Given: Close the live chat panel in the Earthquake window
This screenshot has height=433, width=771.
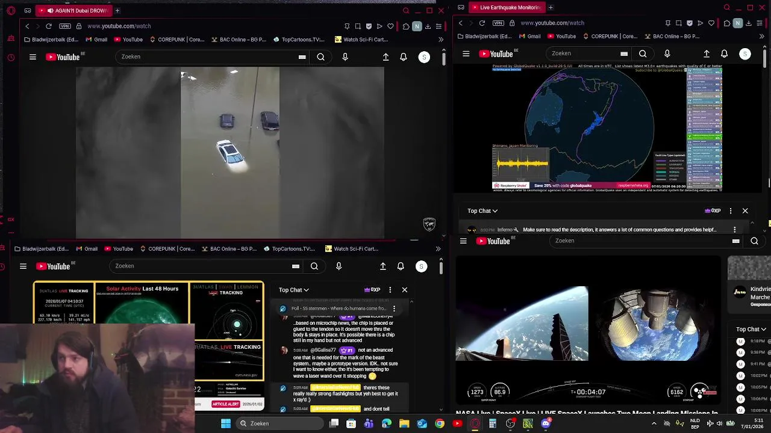Looking at the screenshot, I should 745,211.
